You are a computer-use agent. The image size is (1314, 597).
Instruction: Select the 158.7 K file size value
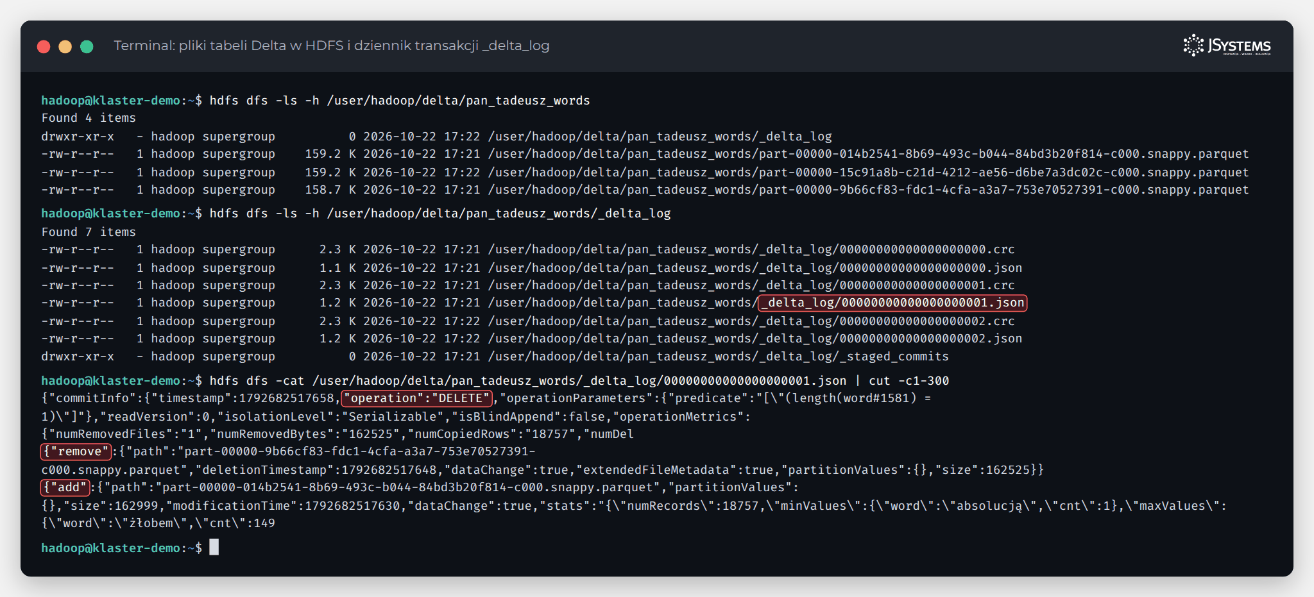click(330, 190)
